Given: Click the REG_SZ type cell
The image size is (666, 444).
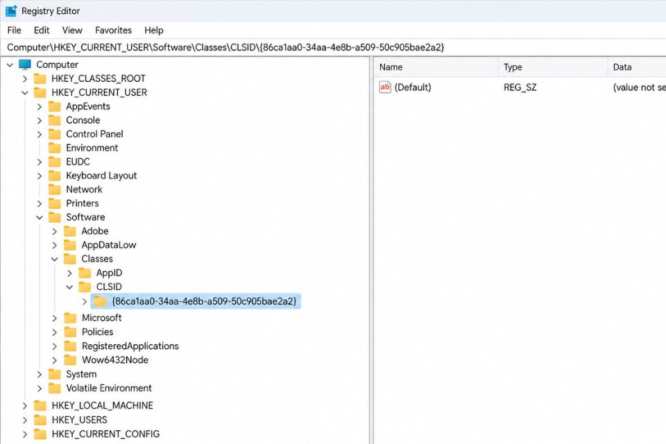Looking at the screenshot, I should click(520, 87).
